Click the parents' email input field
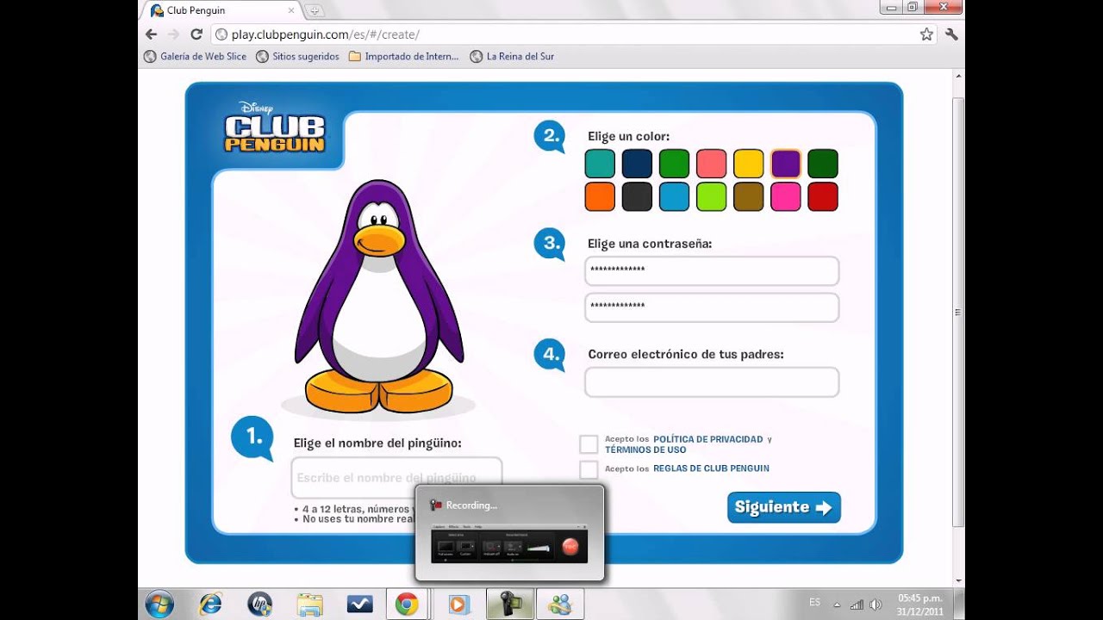1103x620 pixels. pos(712,382)
